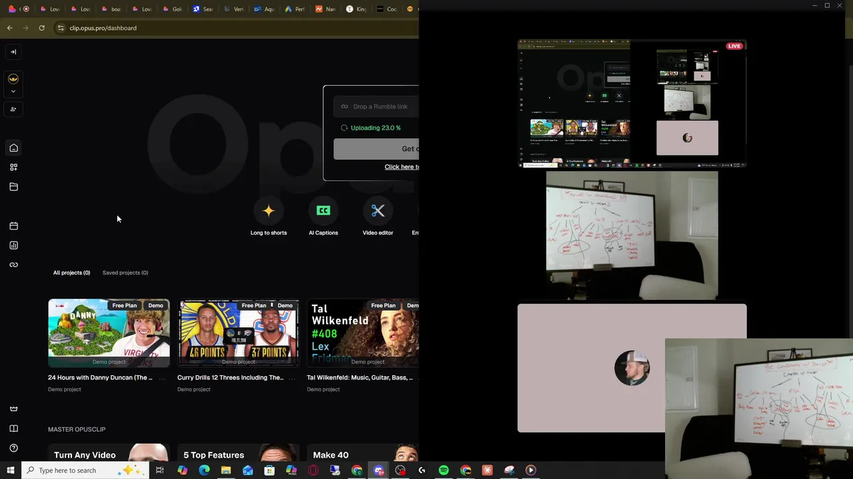Switch to the 'Ver' browser tab

[x=233, y=9]
